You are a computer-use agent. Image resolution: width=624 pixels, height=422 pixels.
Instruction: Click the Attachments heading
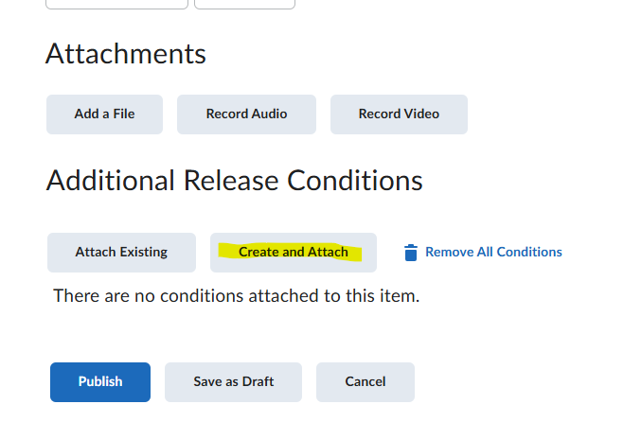(126, 54)
